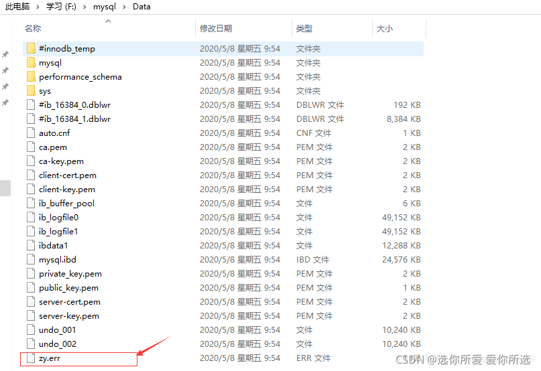Expand breadcrumb chevron after mysql
This screenshot has height=371, width=541.
coord(124,7)
